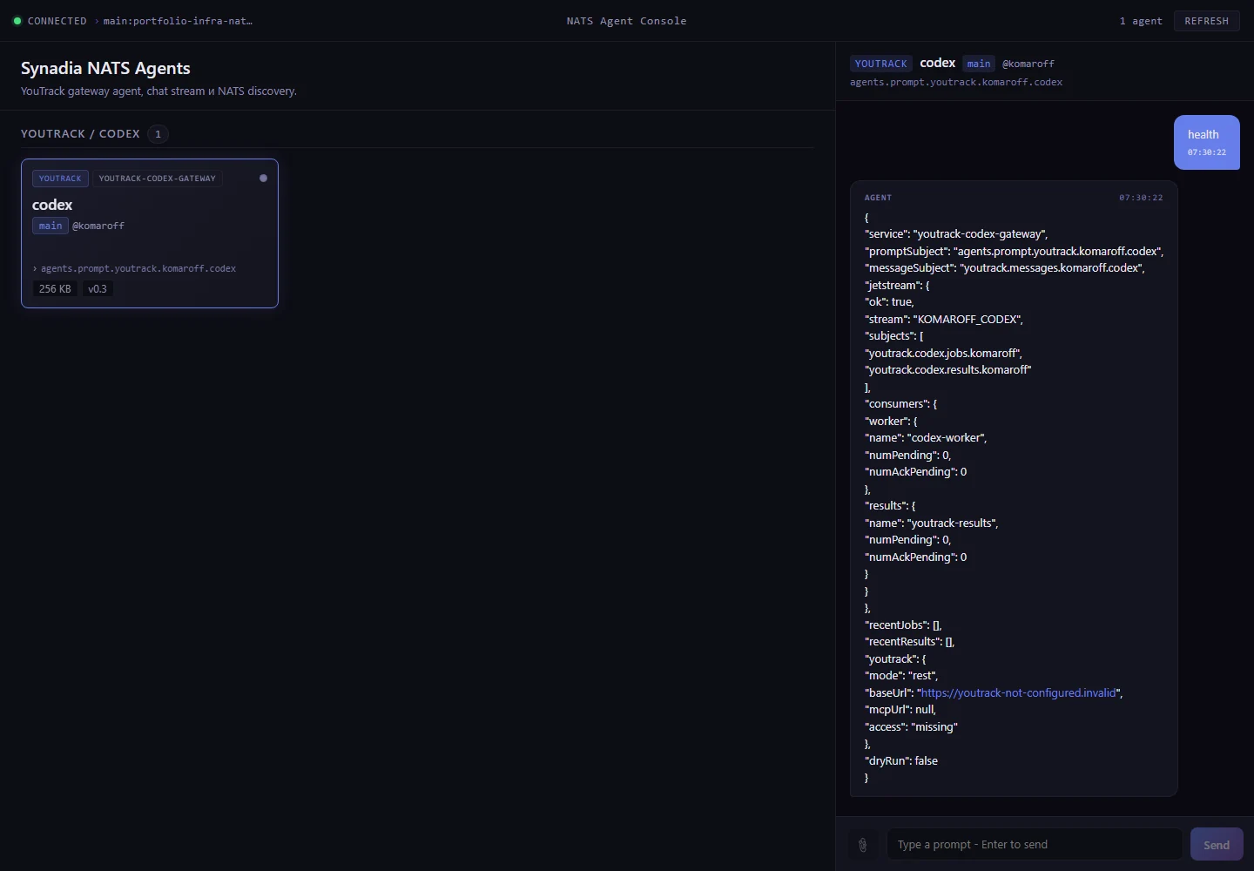Click the 1 agent counter
The height and width of the screenshot is (871, 1254).
point(1141,21)
